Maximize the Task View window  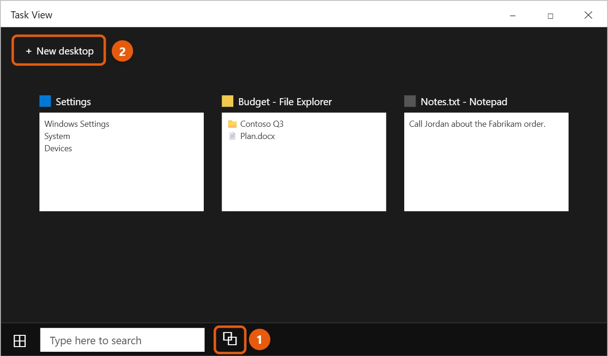pos(550,15)
